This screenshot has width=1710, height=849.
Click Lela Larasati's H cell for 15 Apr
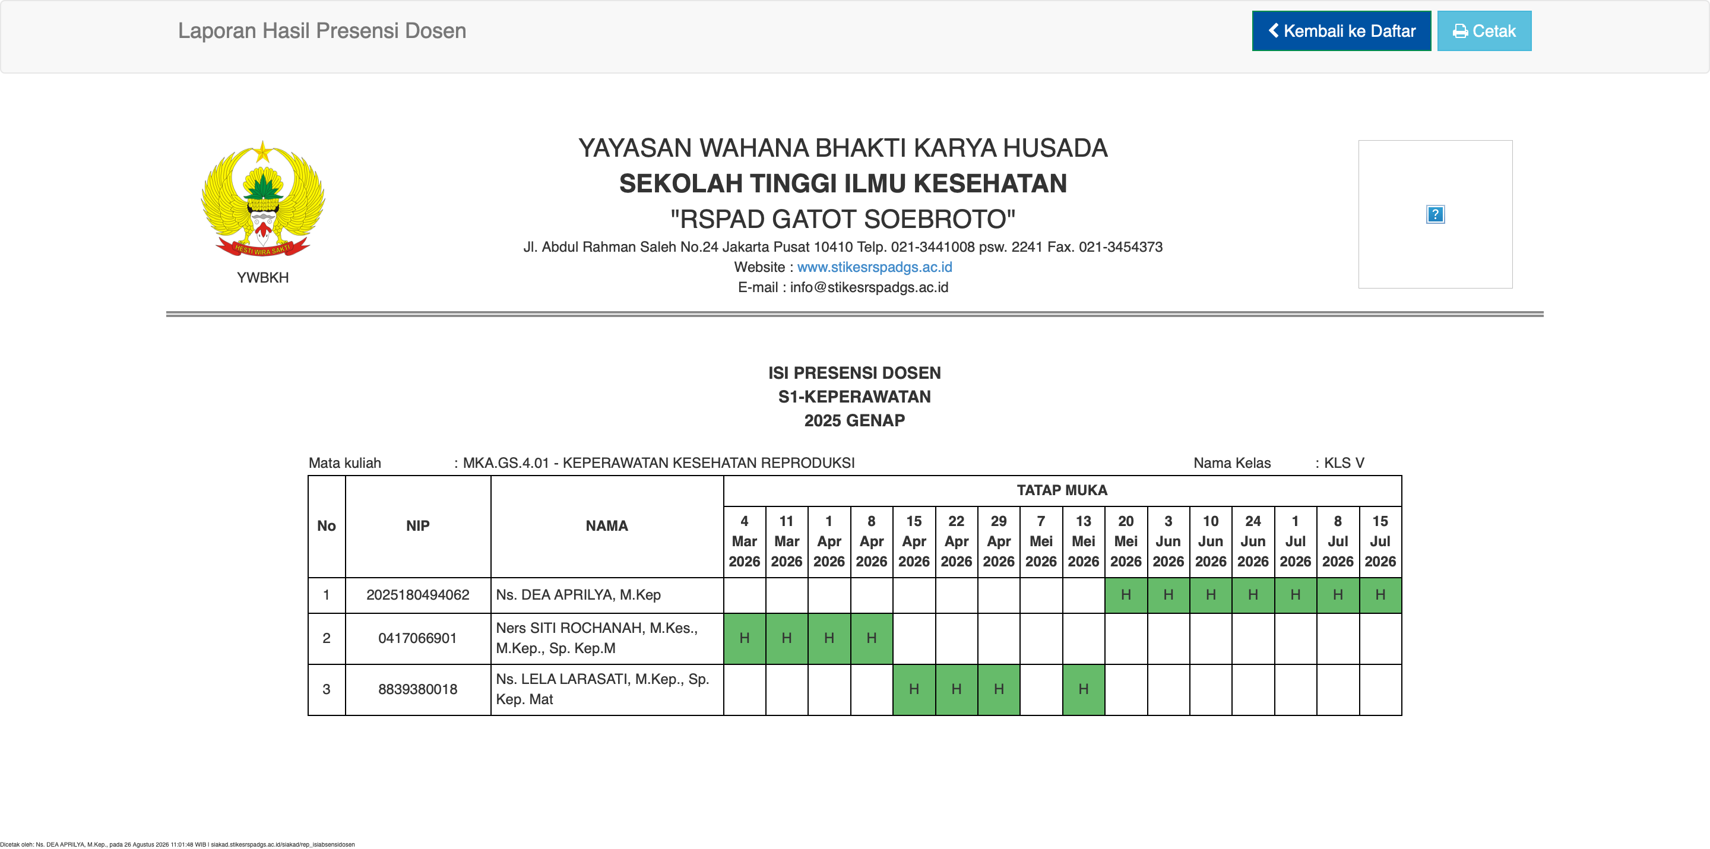[x=914, y=689]
